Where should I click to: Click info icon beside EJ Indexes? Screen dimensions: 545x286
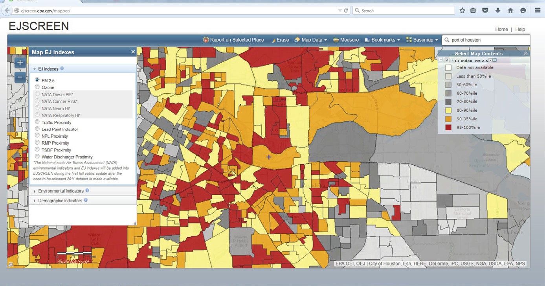click(x=62, y=69)
